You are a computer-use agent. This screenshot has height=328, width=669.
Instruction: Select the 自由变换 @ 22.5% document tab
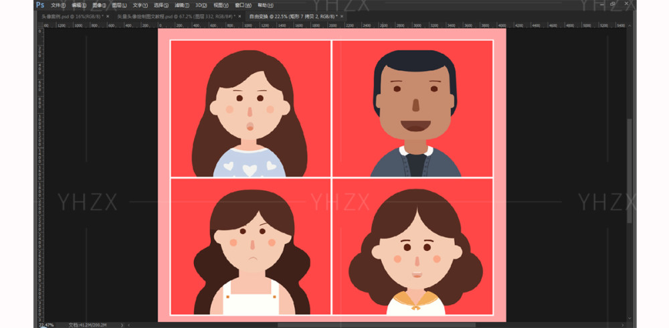tap(293, 16)
